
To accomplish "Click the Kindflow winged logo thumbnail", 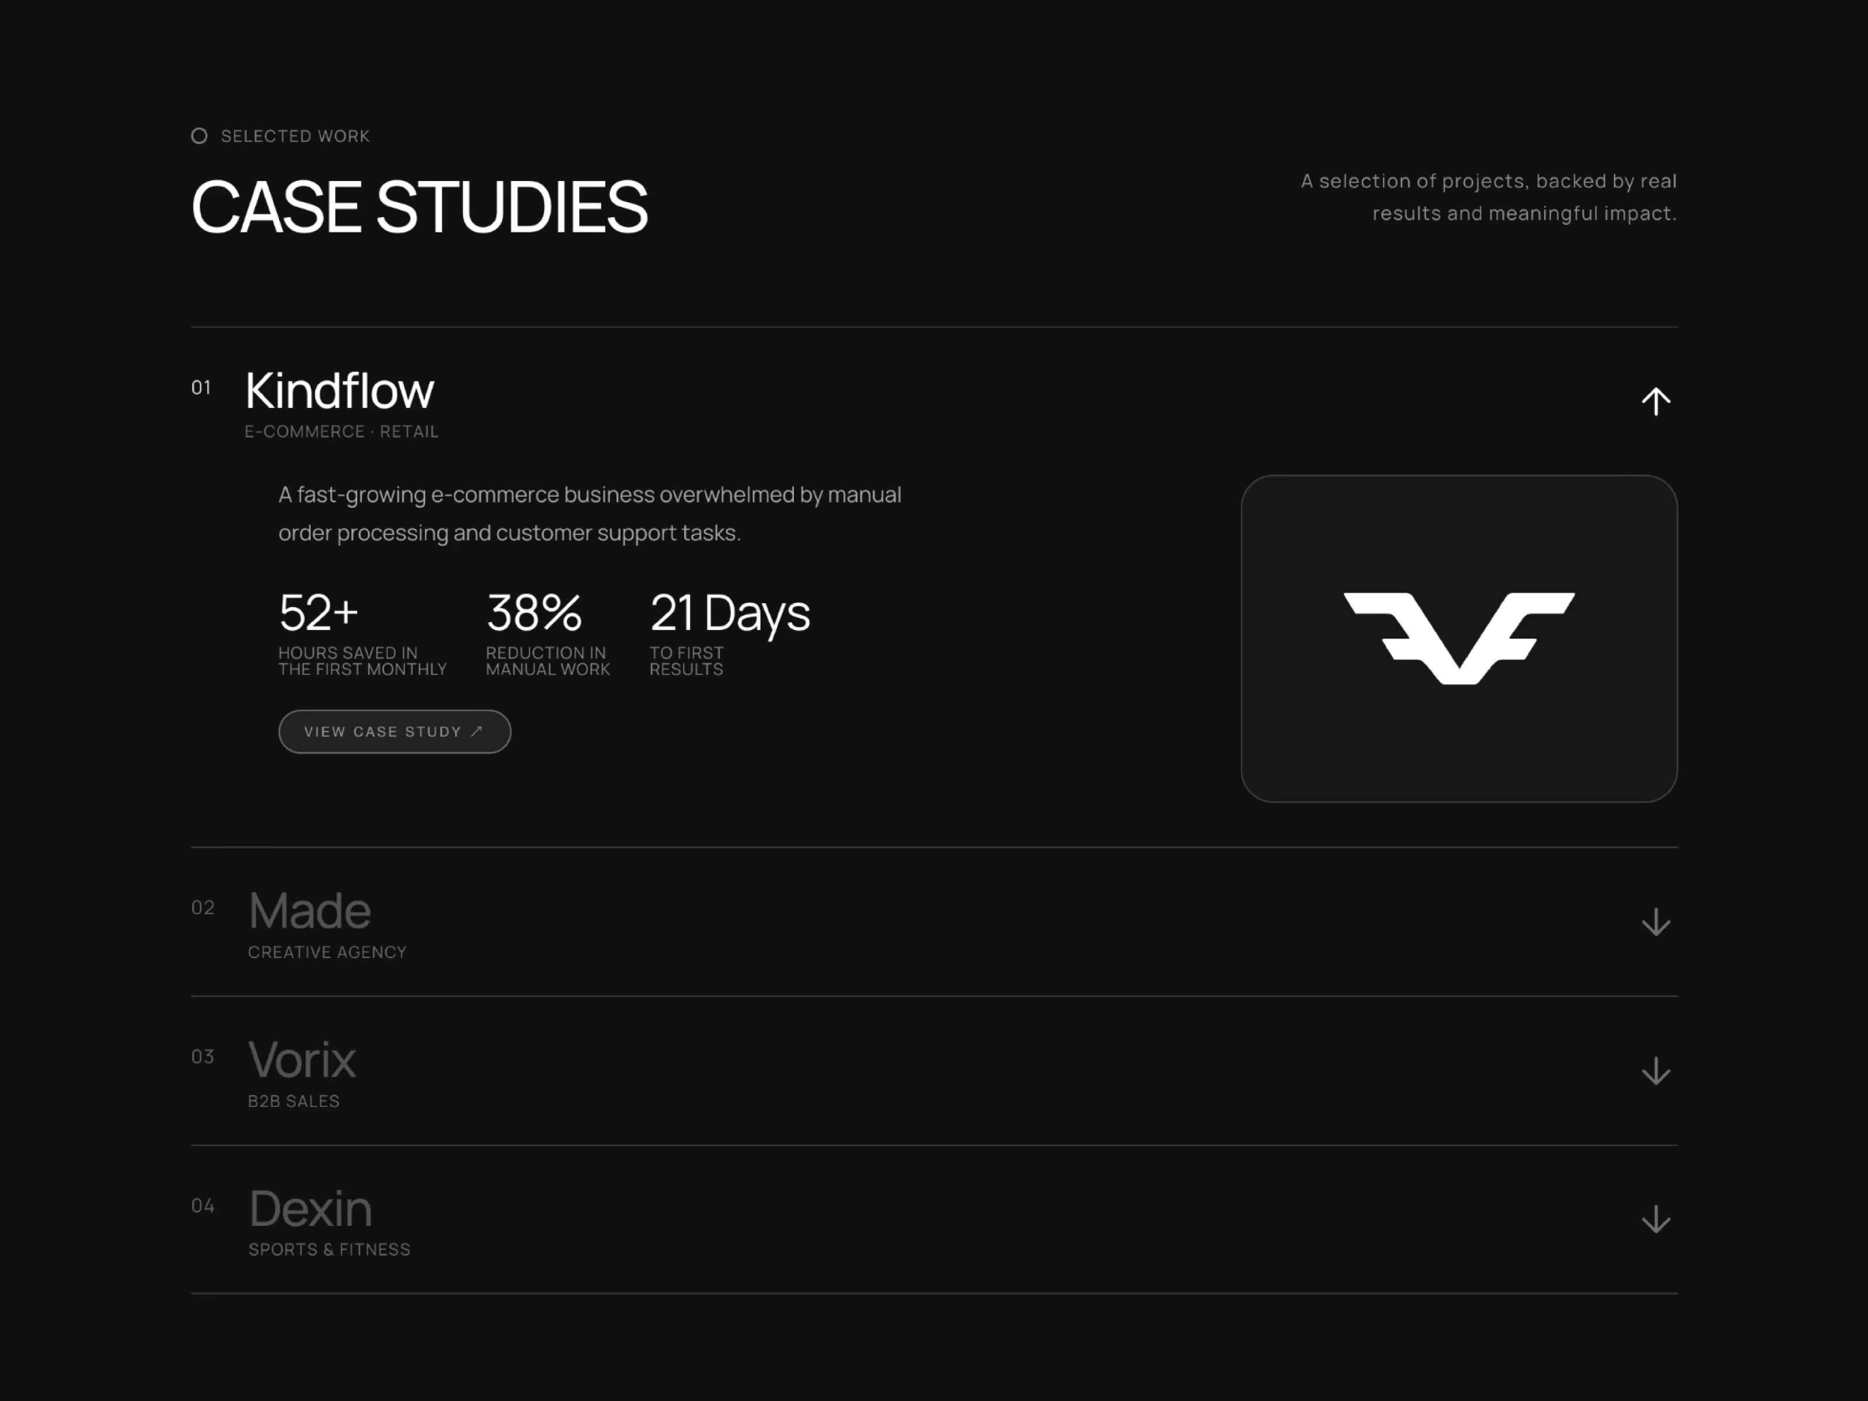I will (1458, 639).
